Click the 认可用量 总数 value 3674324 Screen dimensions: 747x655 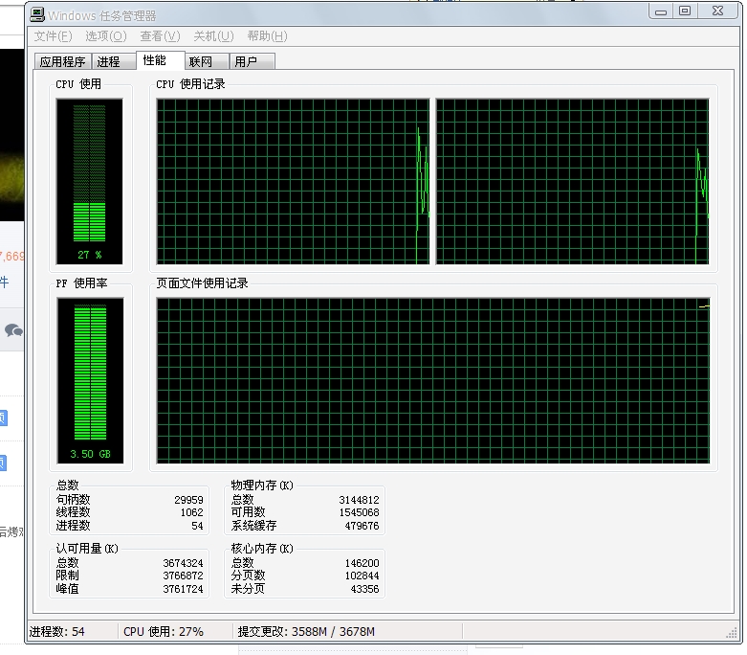(183, 563)
